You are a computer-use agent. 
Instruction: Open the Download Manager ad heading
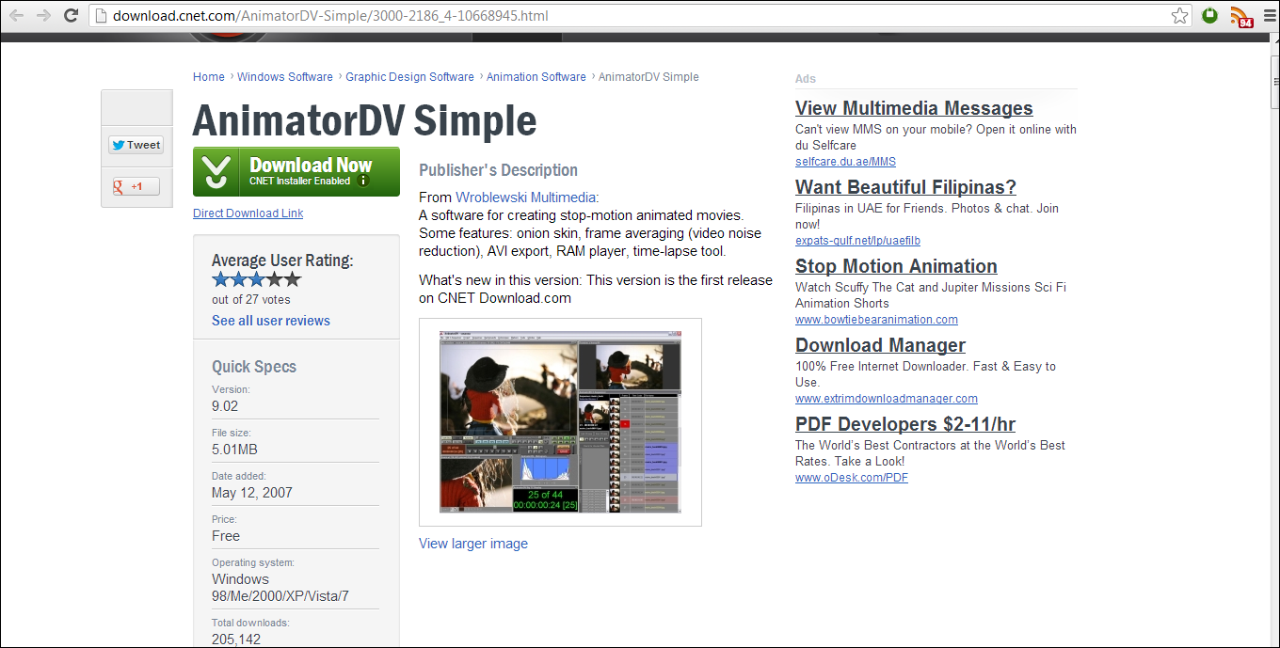(880, 345)
